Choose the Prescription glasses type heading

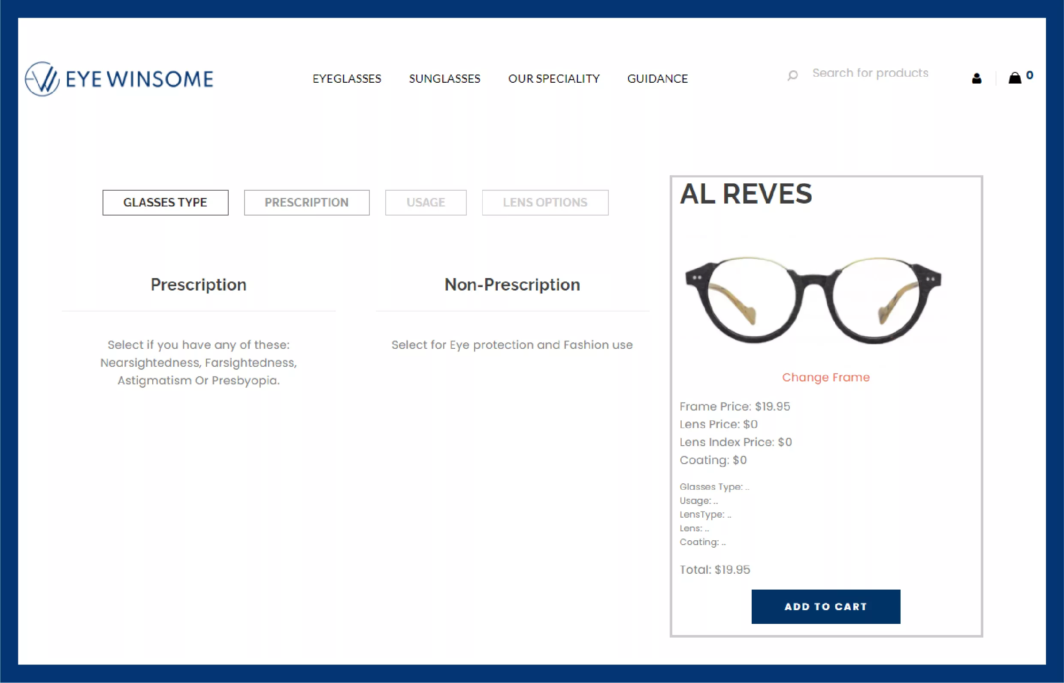click(199, 285)
